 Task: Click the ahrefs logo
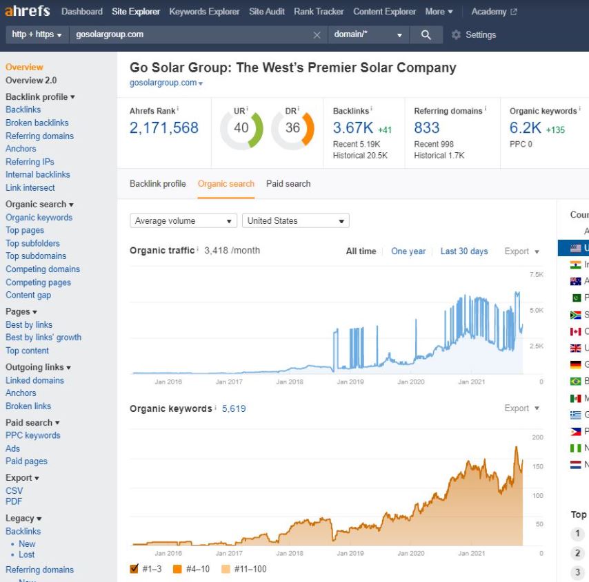tap(28, 11)
